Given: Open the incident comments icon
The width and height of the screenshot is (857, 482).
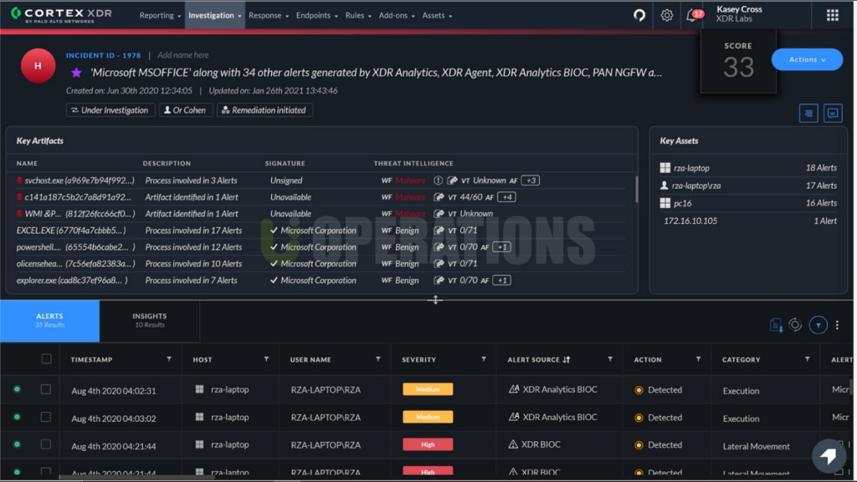Looking at the screenshot, I should pos(833,114).
